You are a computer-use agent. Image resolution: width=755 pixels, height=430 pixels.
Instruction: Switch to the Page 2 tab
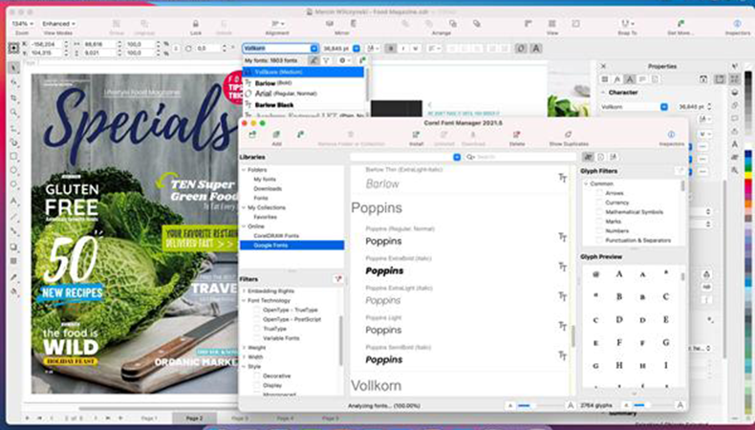195,418
